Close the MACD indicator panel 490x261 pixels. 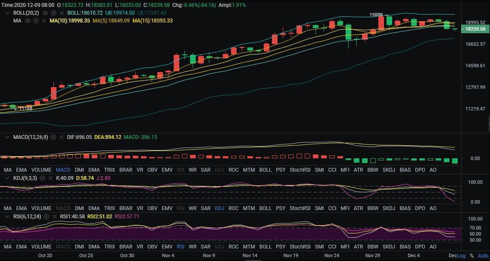click(x=61, y=137)
